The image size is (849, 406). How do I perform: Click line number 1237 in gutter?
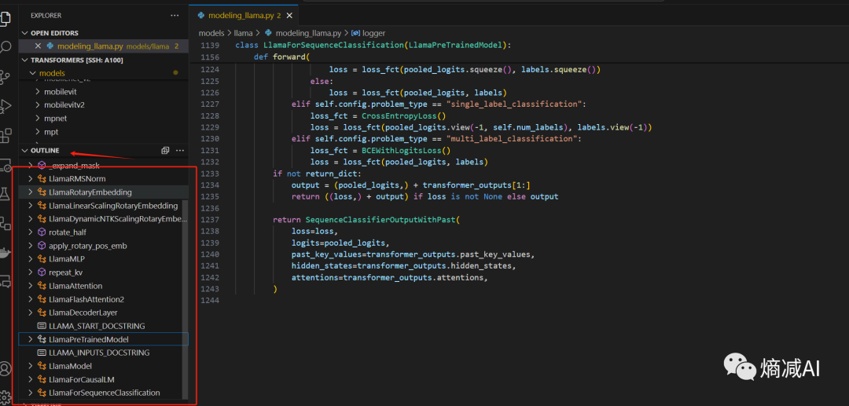pyautogui.click(x=210, y=219)
